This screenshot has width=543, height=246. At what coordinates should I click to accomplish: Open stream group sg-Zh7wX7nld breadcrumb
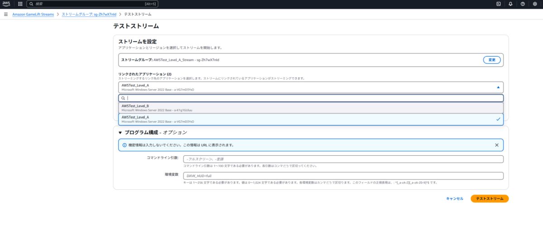pyautogui.click(x=89, y=14)
